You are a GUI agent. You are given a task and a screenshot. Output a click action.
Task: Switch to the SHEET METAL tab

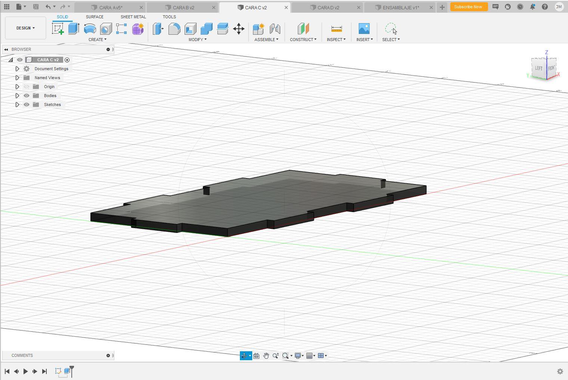pyautogui.click(x=133, y=17)
